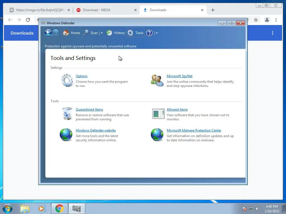Screen dimensions: 286x214
Task: Click the Windows Defender taskbar button
Action: (77, 208)
